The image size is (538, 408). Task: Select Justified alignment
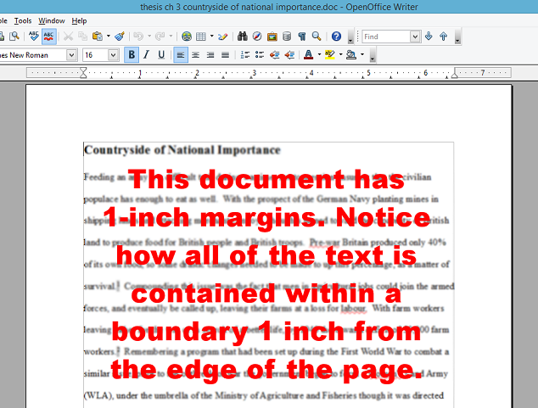point(225,55)
